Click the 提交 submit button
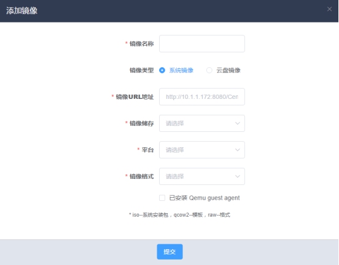 (169, 252)
